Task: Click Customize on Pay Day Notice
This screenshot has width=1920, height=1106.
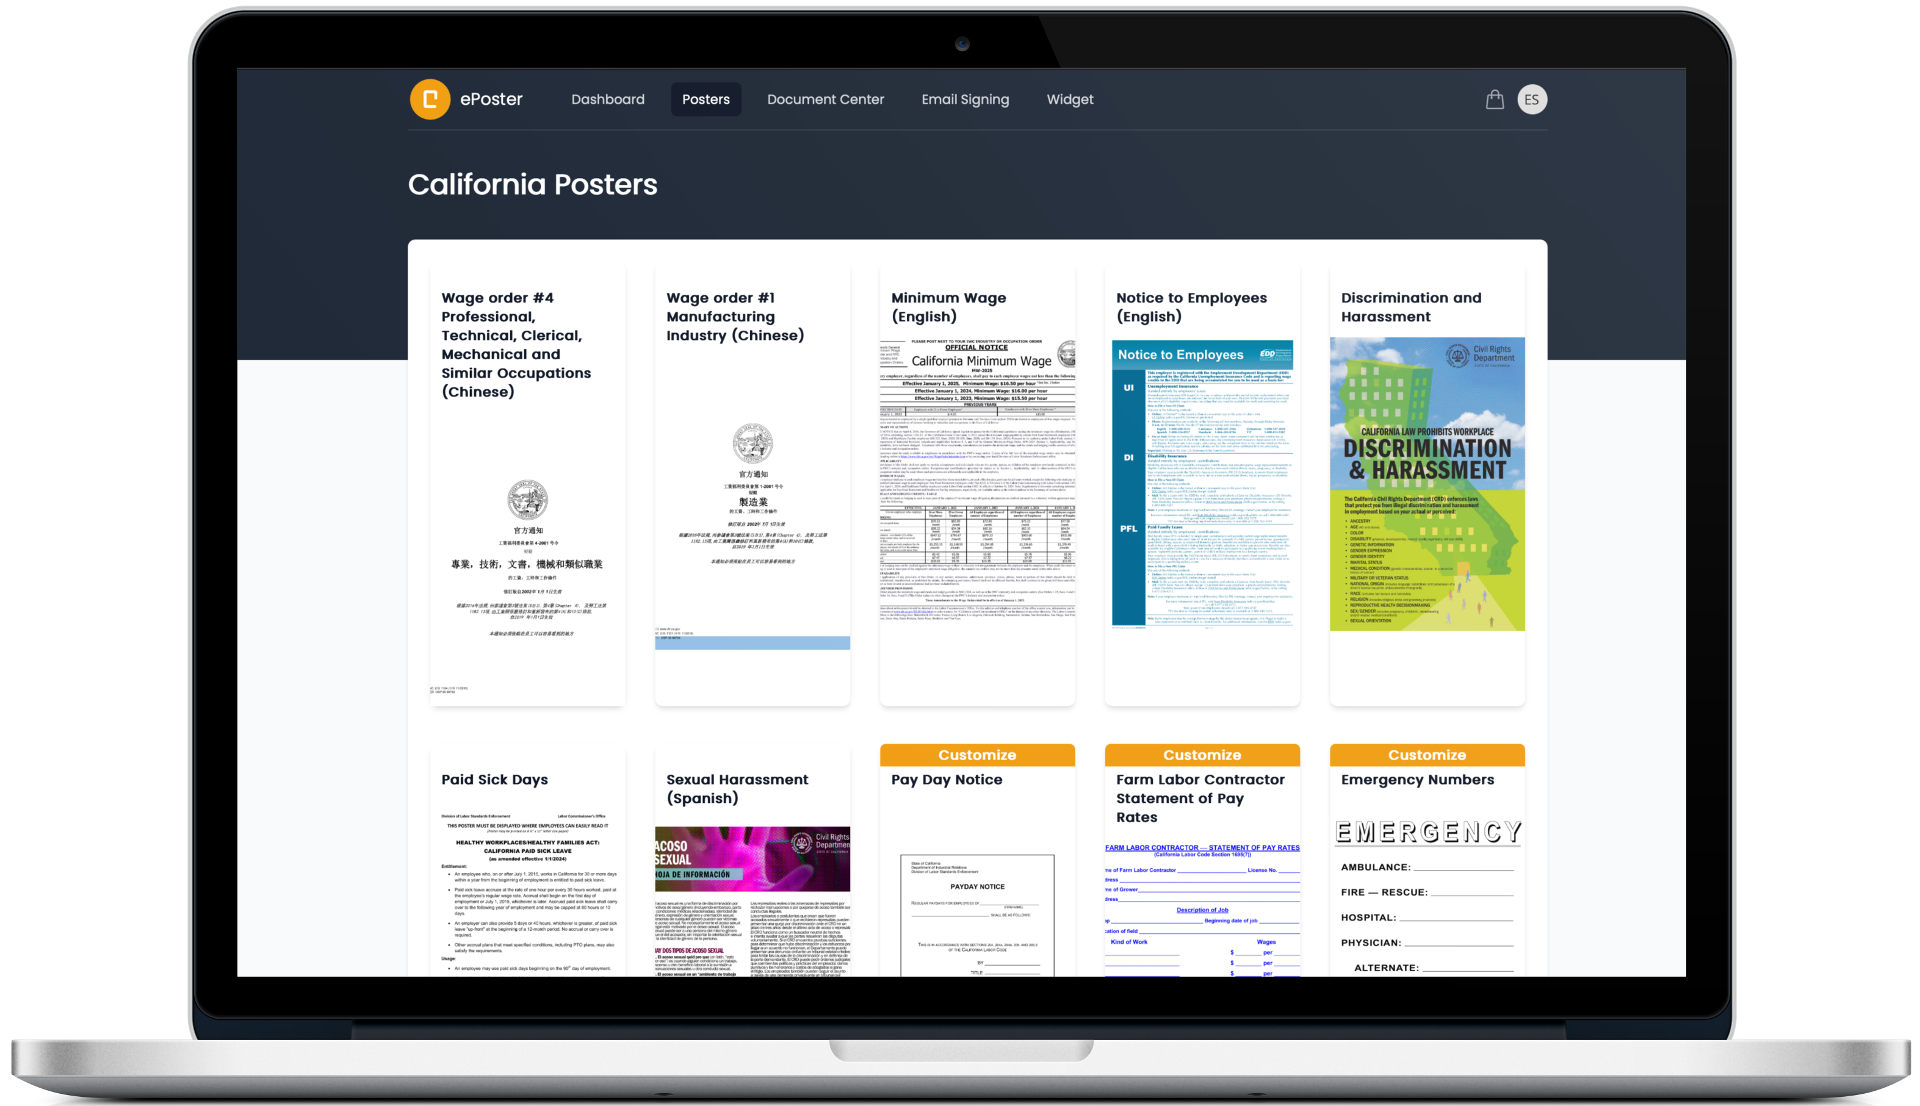Action: coord(977,754)
